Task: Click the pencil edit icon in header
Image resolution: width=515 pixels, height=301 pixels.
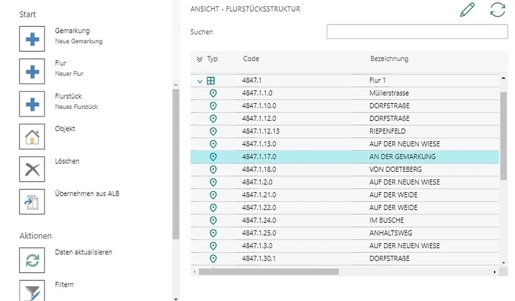Action: pyautogui.click(x=467, y=10)
